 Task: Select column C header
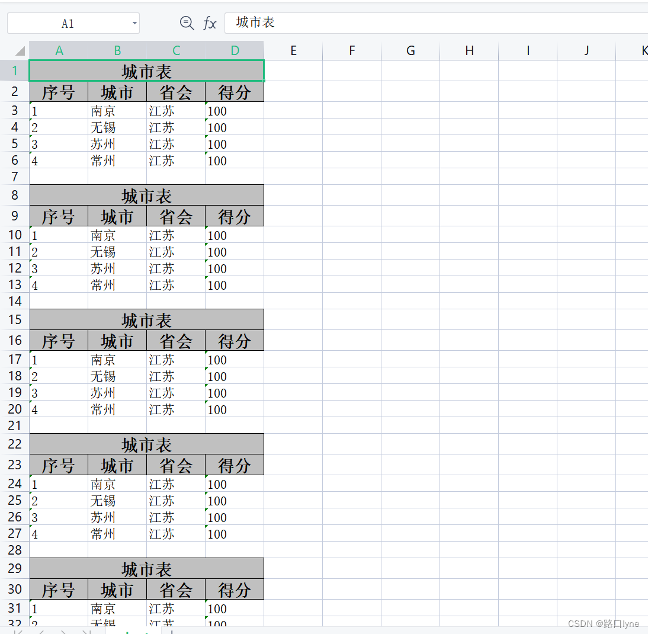coord(176,50)
